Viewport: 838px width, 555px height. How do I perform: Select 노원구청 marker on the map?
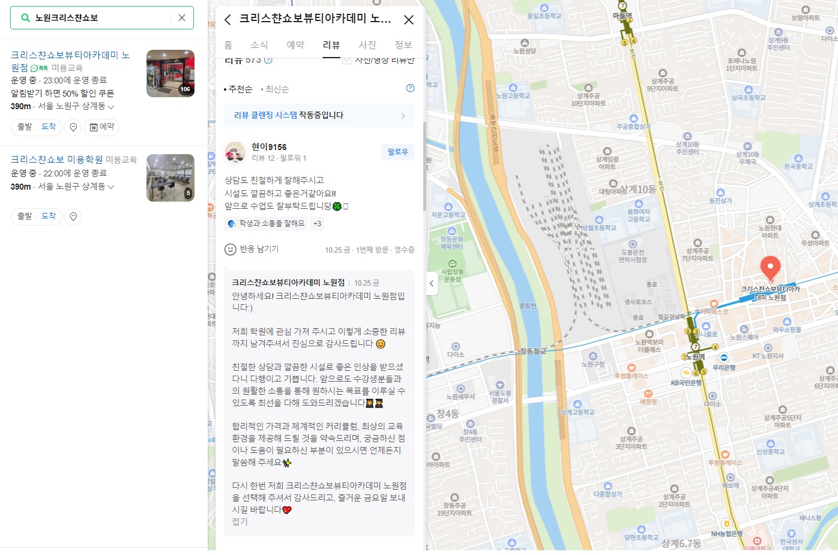593,356
